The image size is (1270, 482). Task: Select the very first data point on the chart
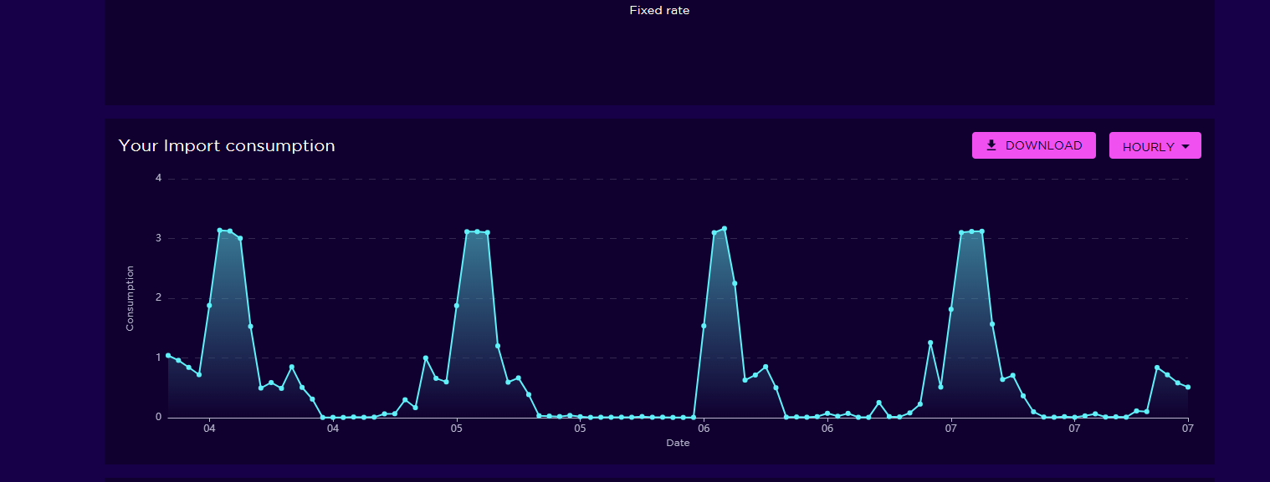168,355
